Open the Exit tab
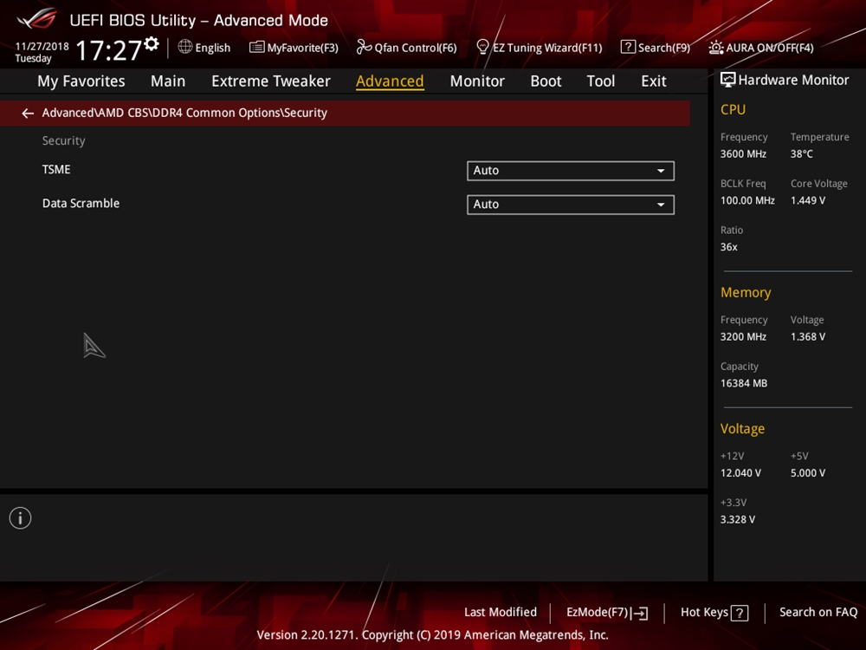The image size is (866, 650). pyautogui.click(x=653, y=81)
